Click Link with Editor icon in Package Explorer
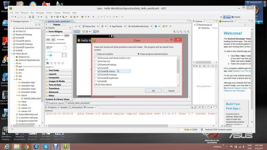The height and width of the screenshot is (150, 267). pyautogui.click(x=40, y=25)
